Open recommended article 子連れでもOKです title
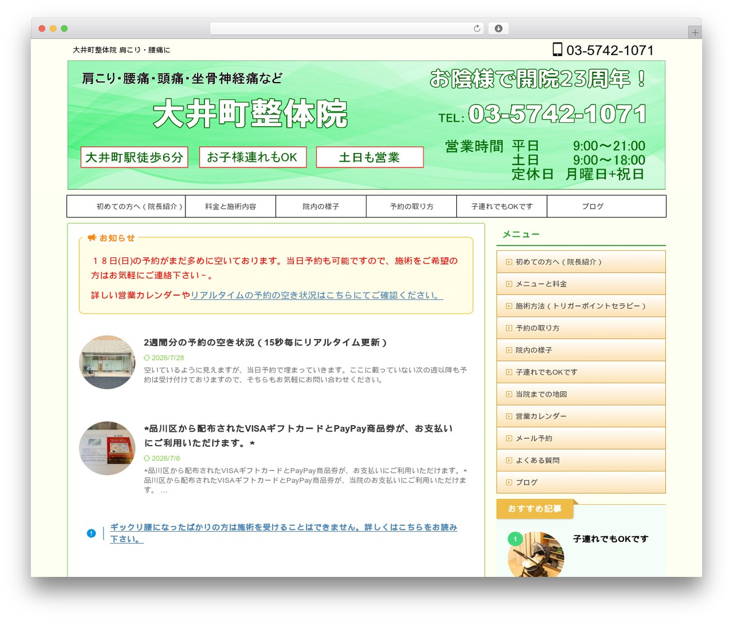Image resolution: width=733 pixels, height=621 pixels. tap(610, 539)
